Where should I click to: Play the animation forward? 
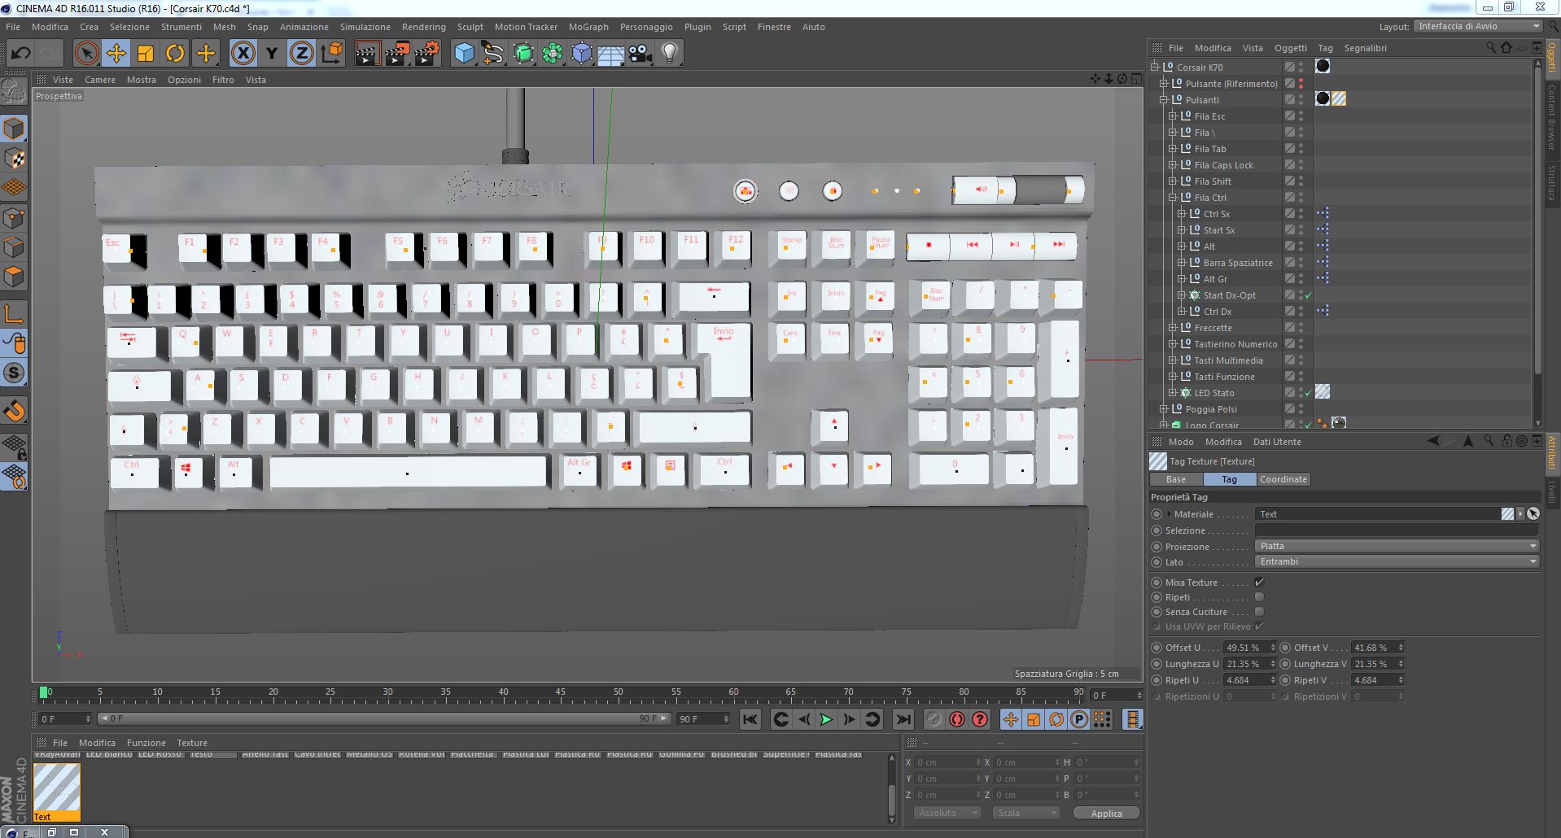pos(826,719)
